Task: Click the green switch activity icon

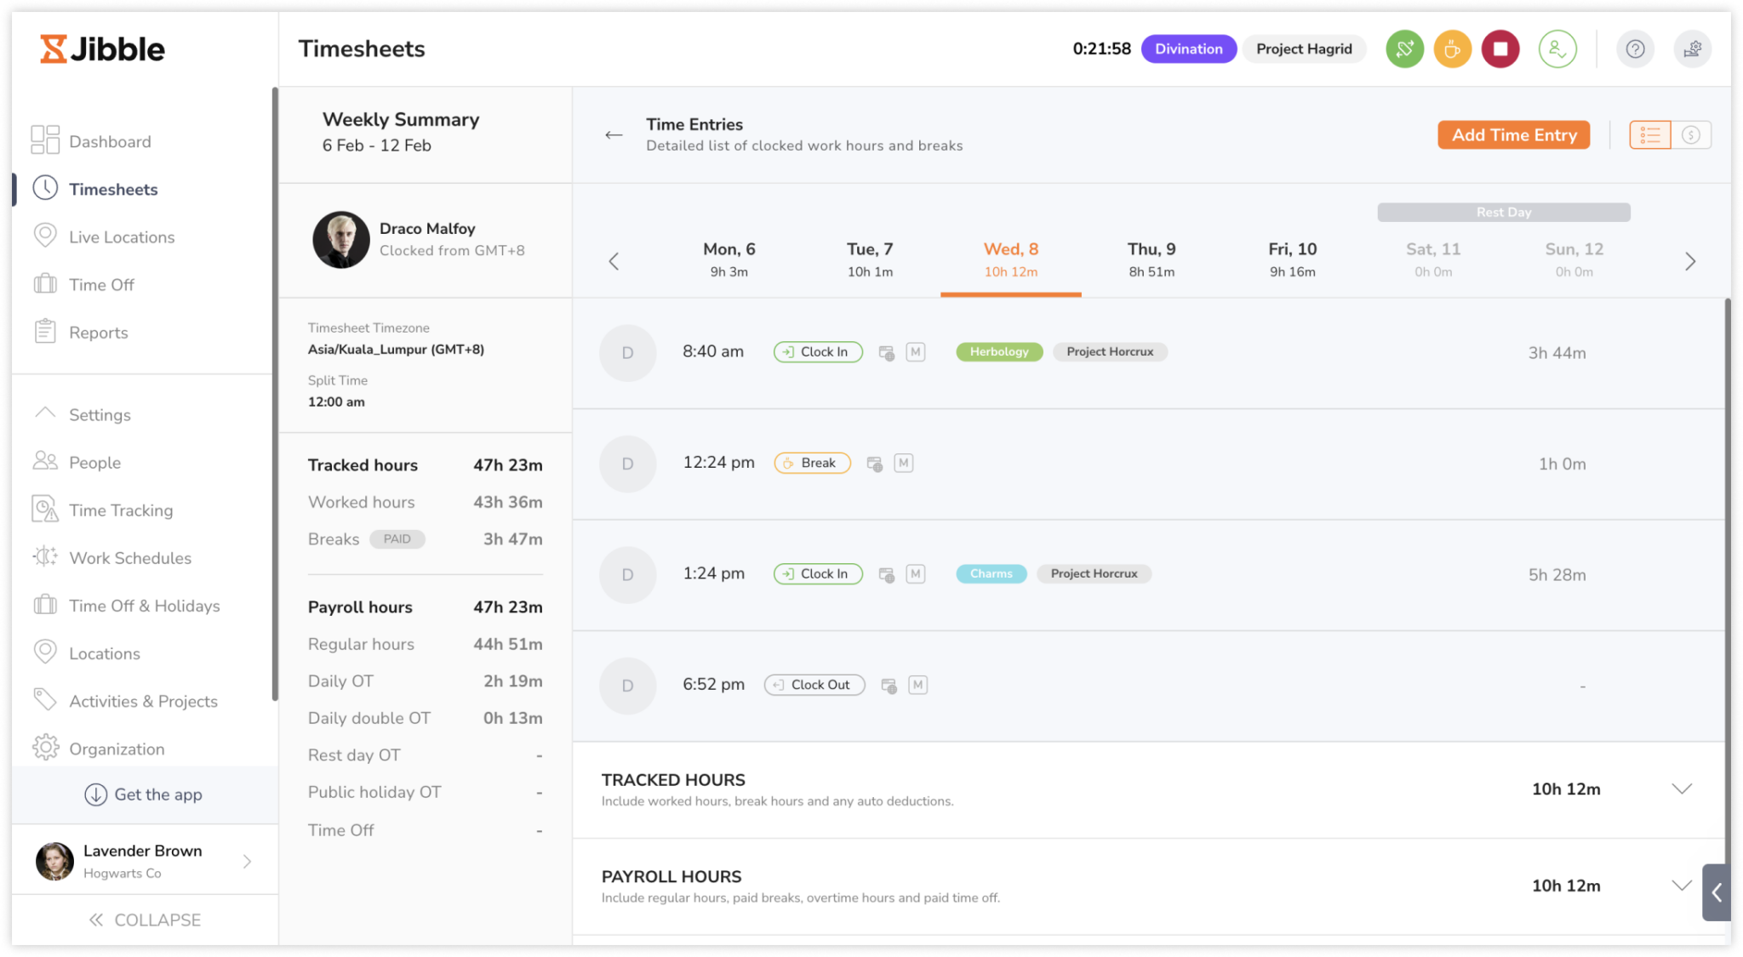Action: (1404, 49)
